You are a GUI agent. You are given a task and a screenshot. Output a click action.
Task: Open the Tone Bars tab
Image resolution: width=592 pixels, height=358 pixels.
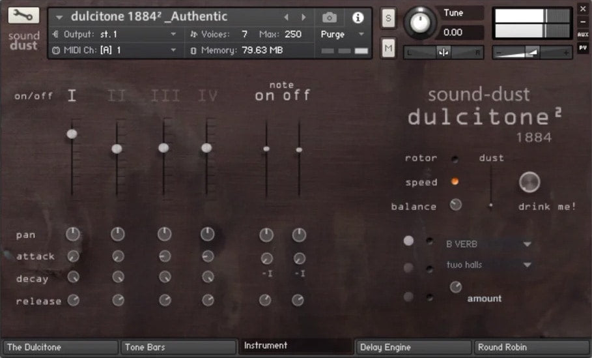(178, 348)
